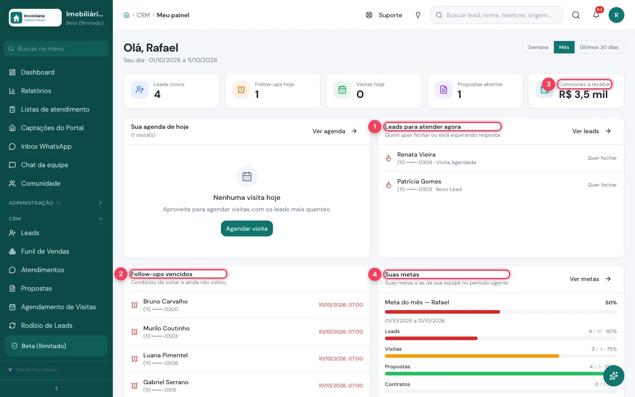The image size is (635, 397).
Task: Go to Inbox WhatsApp
Action: pos(56,146)
